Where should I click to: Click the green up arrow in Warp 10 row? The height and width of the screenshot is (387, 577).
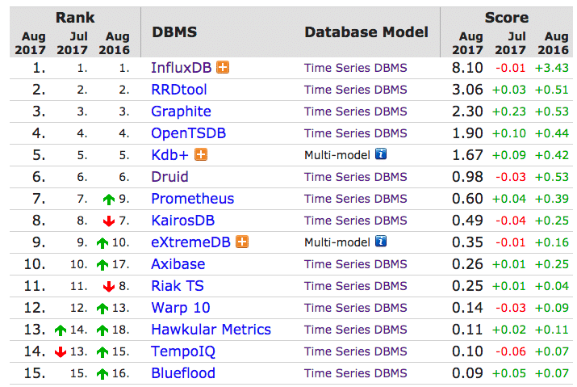tap(102, 309)
